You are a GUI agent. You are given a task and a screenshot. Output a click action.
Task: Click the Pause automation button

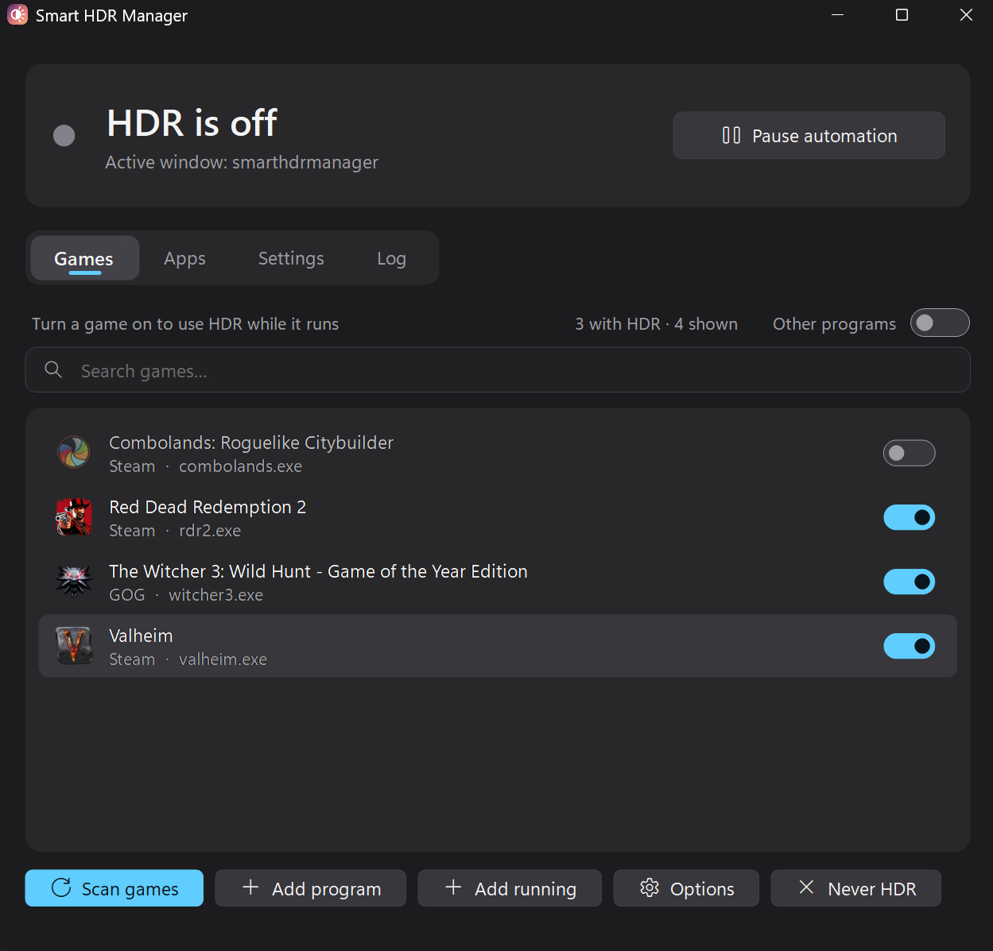tap(809, 135)
